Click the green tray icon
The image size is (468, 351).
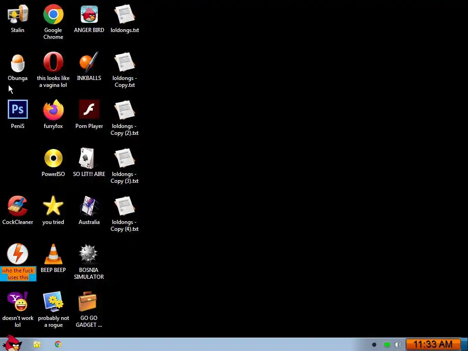tap(387, 345)
